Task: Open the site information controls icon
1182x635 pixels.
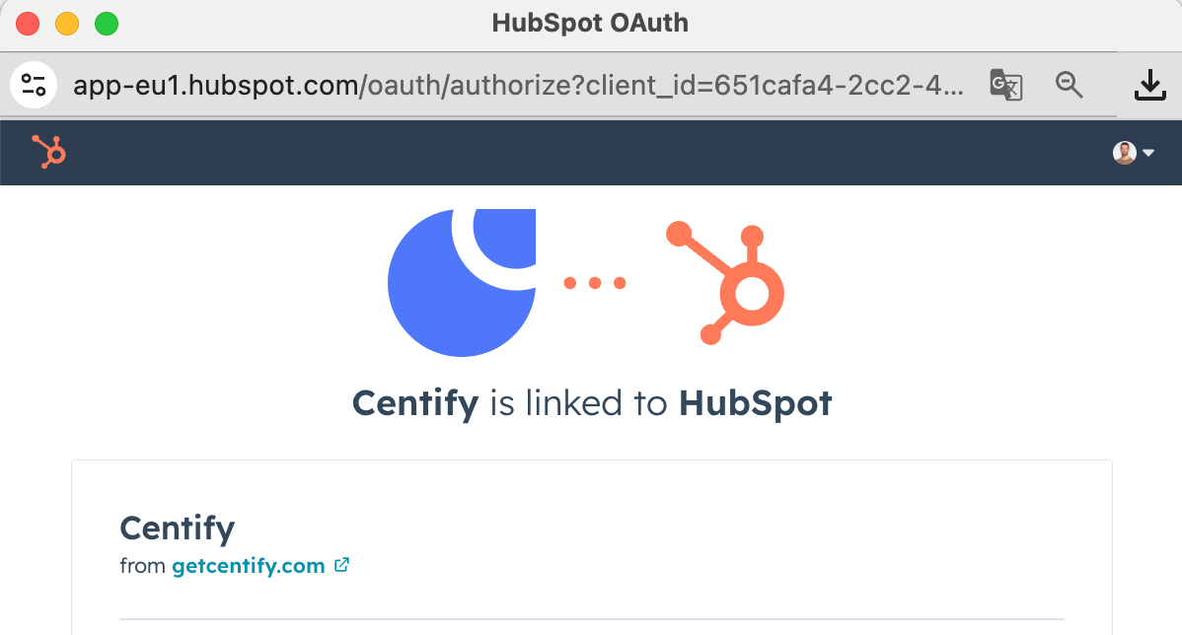Action: [34, 85]
